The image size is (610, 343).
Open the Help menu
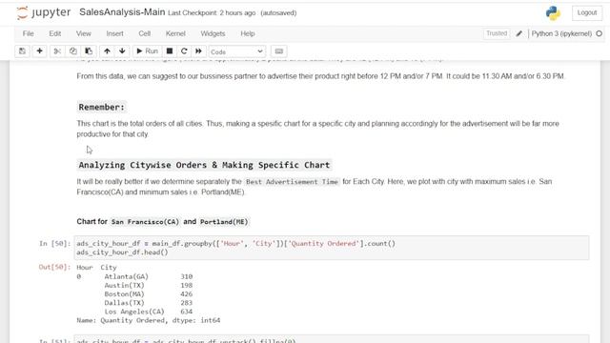[248, 34]
